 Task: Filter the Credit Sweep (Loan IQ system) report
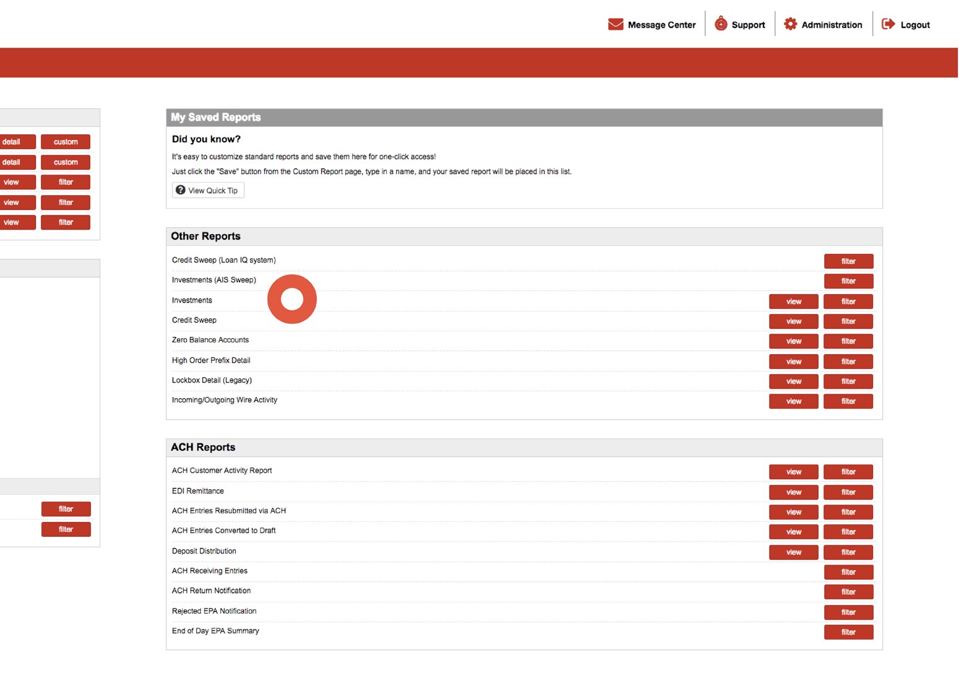pyautogui.click(x=848, y=261)
